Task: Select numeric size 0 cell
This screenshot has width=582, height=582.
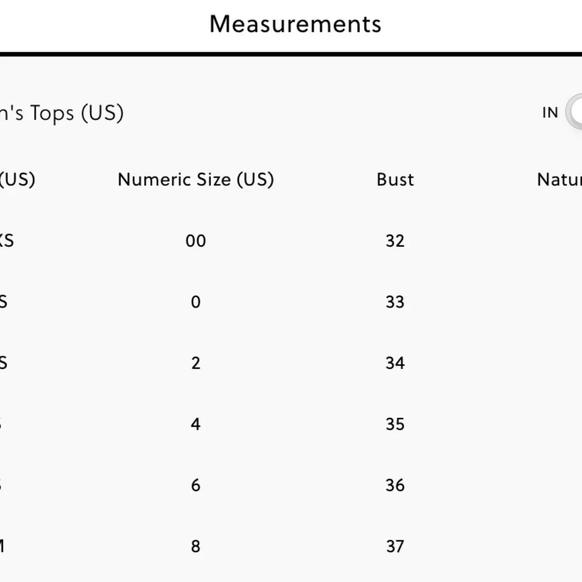Action: [196, 302]
